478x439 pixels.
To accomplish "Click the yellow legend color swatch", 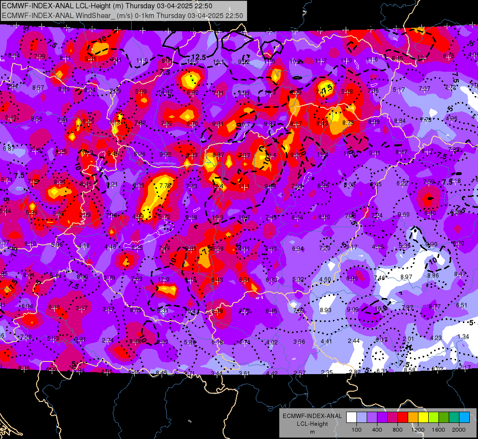I will coord(423,418).
